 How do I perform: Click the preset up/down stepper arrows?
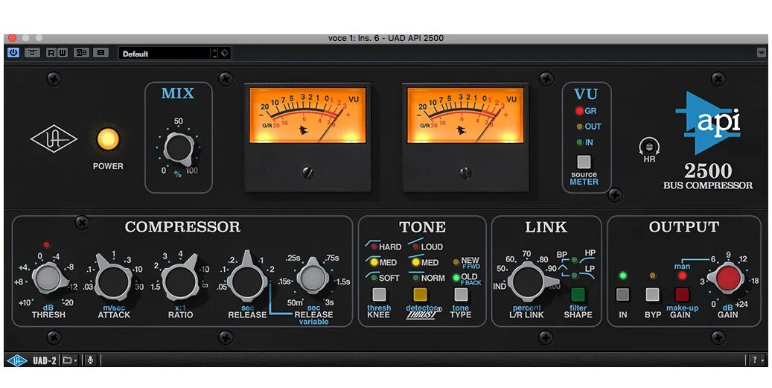[214, 53]
